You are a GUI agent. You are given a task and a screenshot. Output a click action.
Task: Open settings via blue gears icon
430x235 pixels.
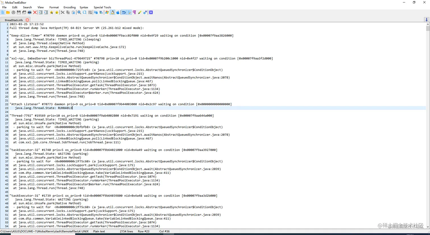pos(145,13)
